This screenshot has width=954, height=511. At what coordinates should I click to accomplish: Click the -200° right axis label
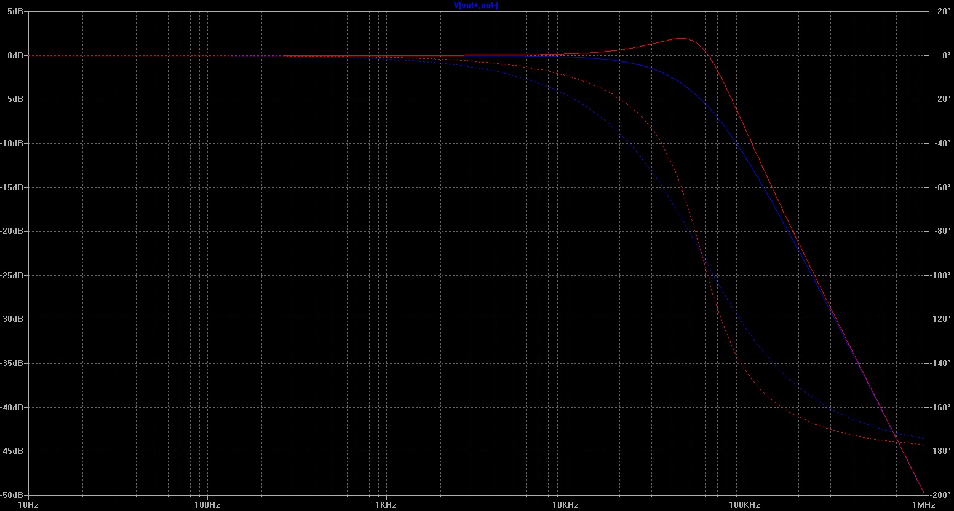pos(940,495)
